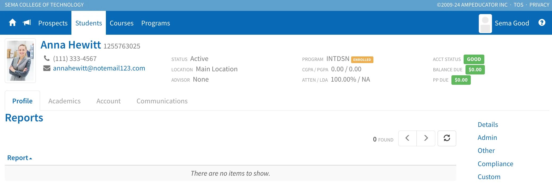Open the Programs menu
The image size is (552, 186).
point(156,23)
